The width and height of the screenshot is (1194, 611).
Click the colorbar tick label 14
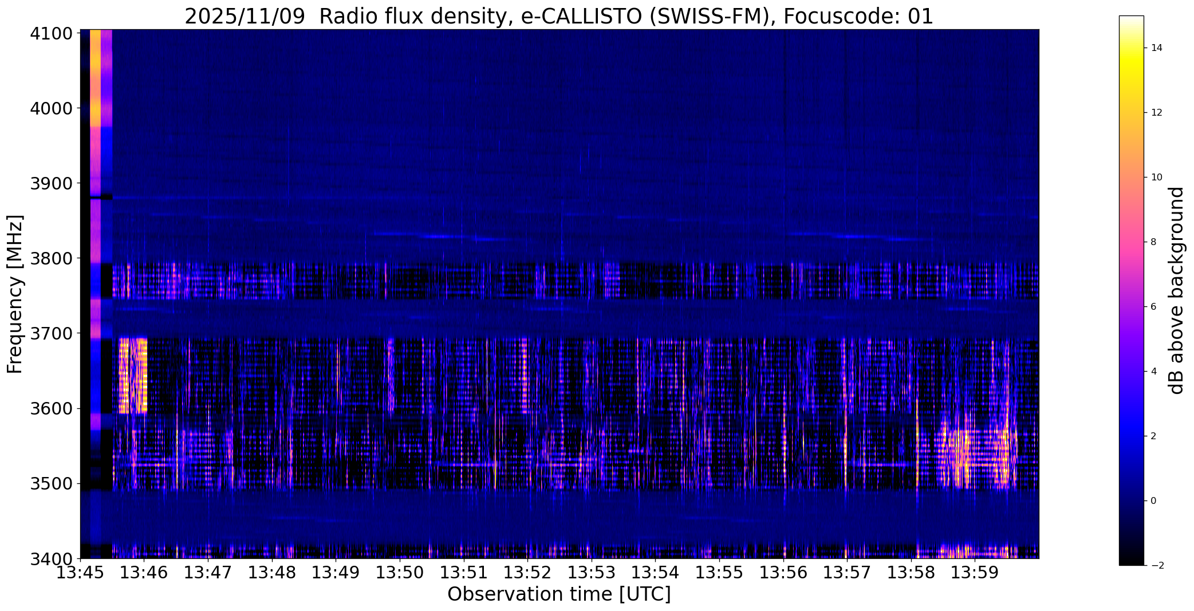(1156, 48)
